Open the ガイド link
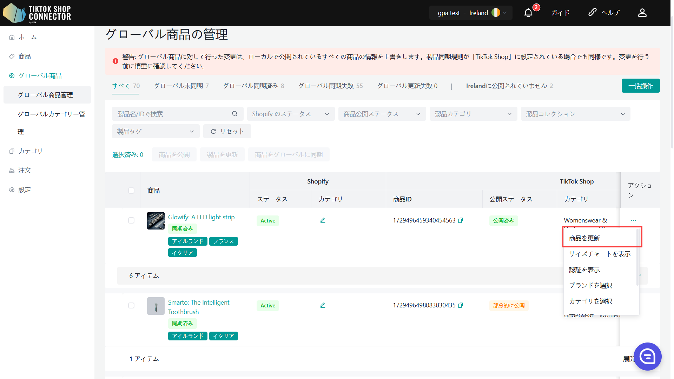Screen dimensions: 674x379 pyautogui.click(x=560, y=13)
